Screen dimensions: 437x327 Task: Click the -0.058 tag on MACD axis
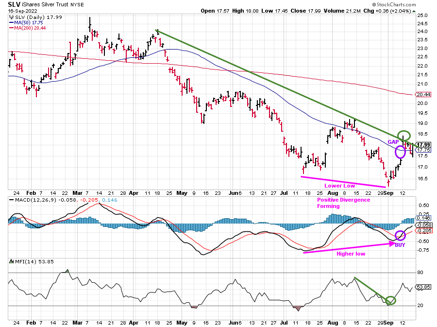pos(423,225)
